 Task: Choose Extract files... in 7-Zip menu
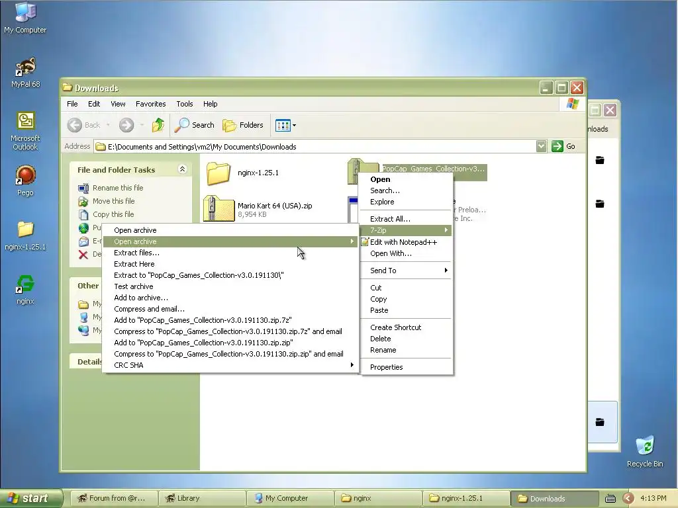pyautogui.click(x=230, y=253)
